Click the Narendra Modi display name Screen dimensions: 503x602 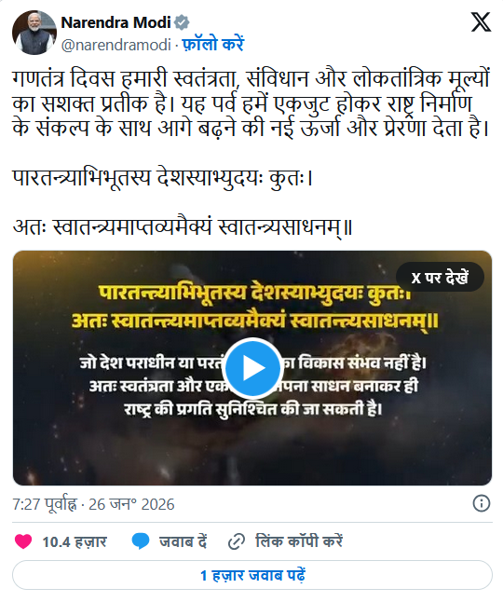click(116, 22)
